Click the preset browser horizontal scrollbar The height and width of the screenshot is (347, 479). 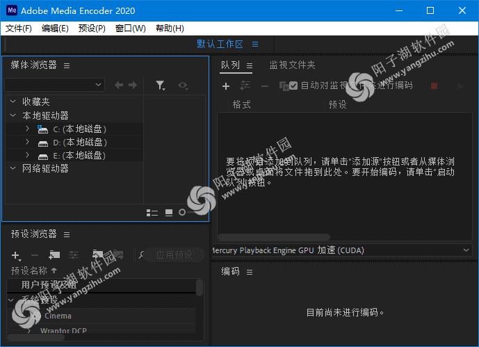pyautogui.click(x=36, y=337)
